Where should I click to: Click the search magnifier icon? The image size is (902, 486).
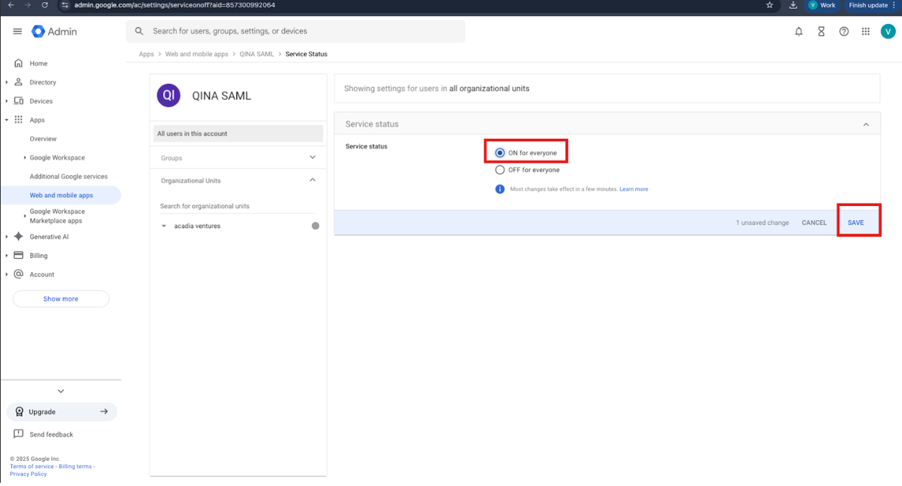(139, 31)
